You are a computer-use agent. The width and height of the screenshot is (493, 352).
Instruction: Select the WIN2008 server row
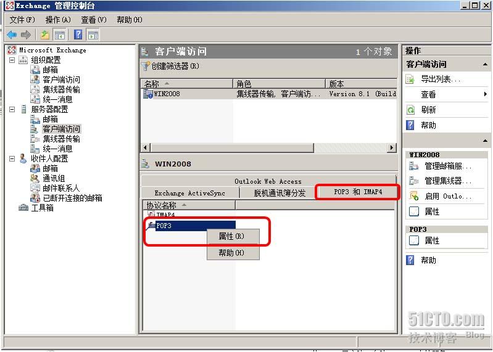pos(269,94)
